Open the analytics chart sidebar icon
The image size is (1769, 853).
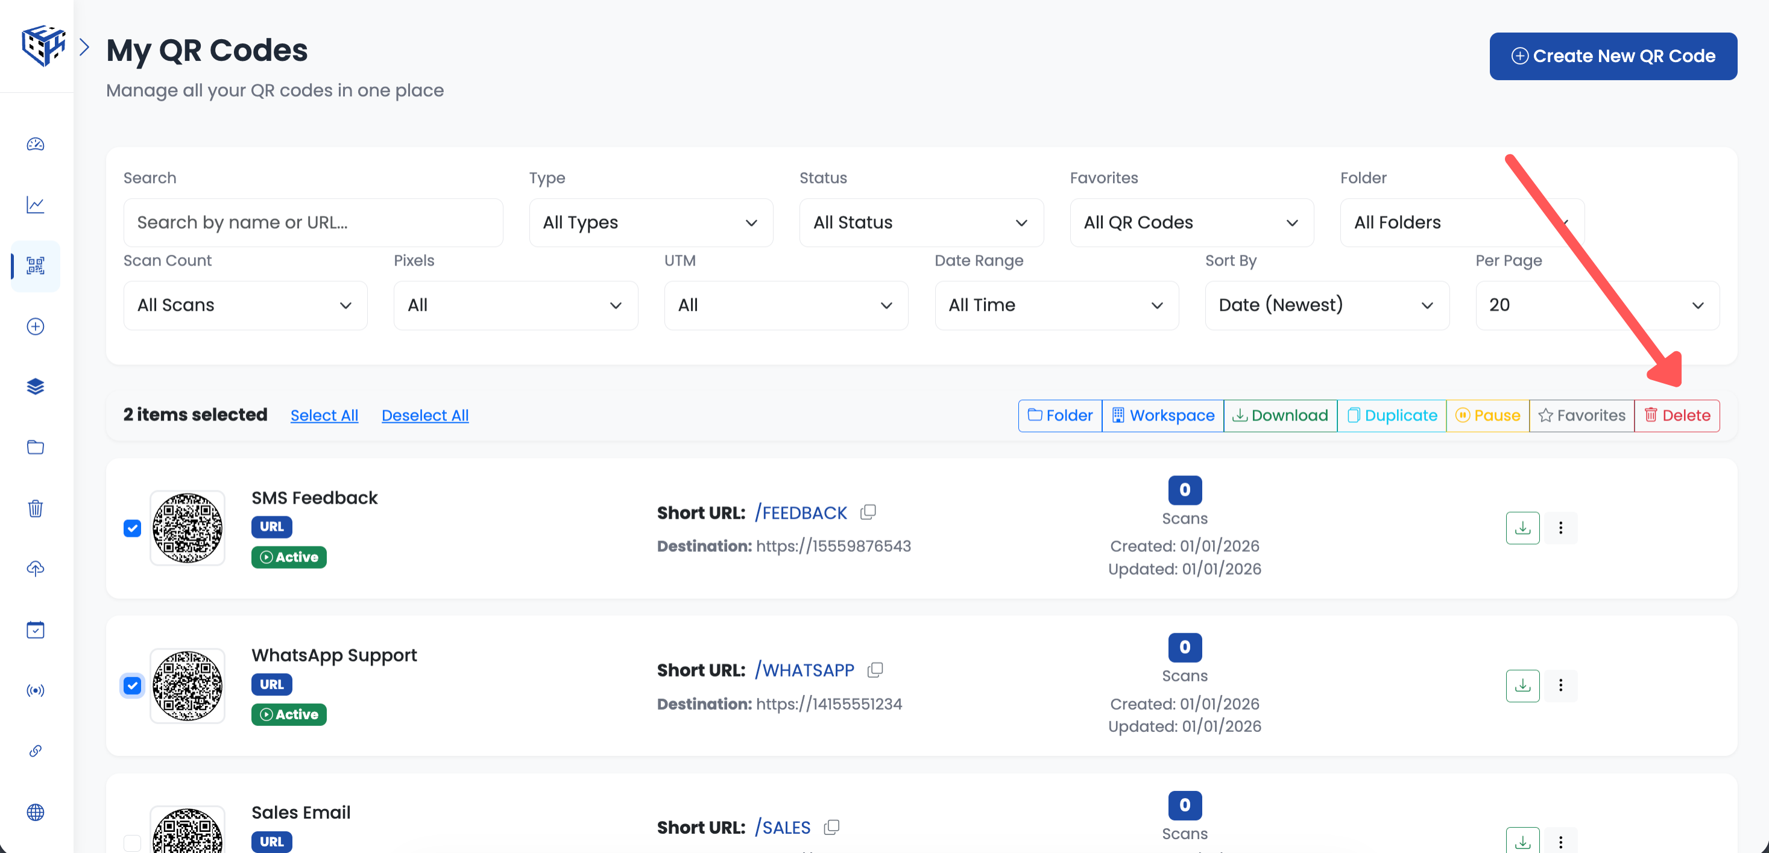35,204
